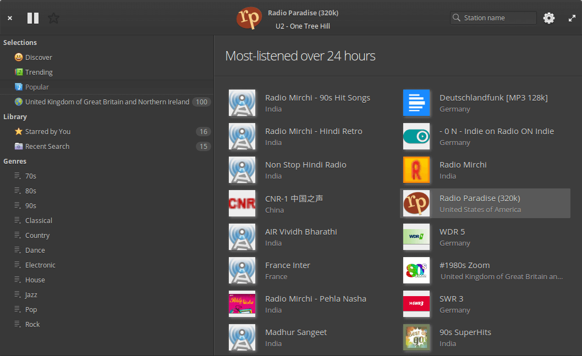This screenshot has height=356, width=582.
Task: Click the Pehla Nasha station artwork
Action: pos(242,304)
